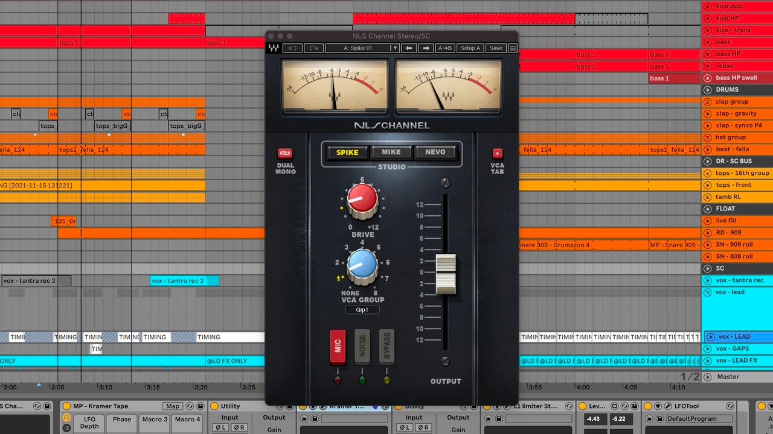Click the collapse icon on vox - lead track
Screen dimensions: 773x434
[x=707, y=292]
